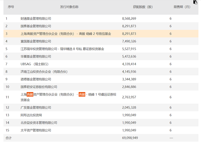Image resolution: width=201 pixels, height=144 pixels.
Task: Click 富国基金管理有限公司 cell
Action: point(36,41)
